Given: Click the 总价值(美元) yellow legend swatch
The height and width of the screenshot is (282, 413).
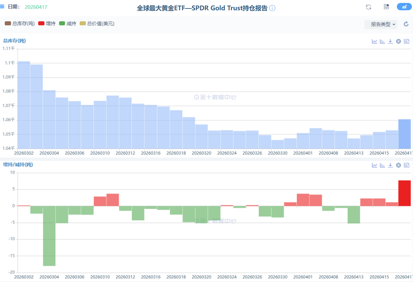Looking at the screenshot, I should (x=83, y=24).
